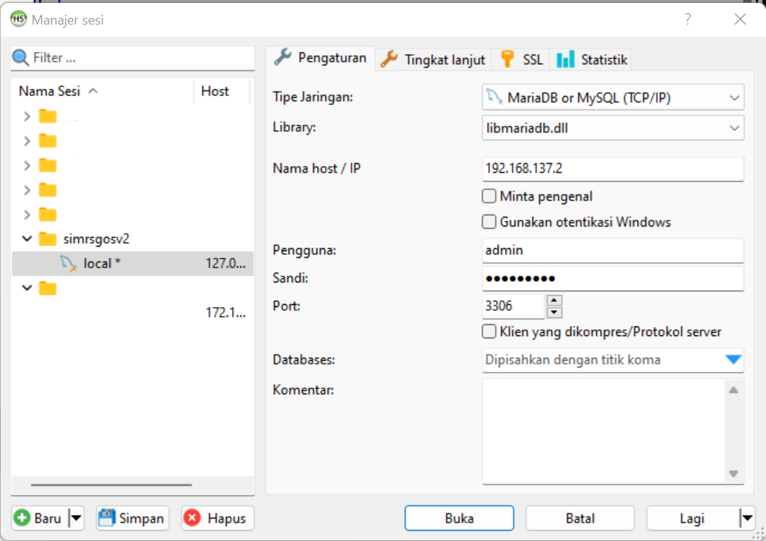Toggle Gunakan otentikasi Windows checkbox
This screenshot has height=541, width=766.
(x=489, y=222)
